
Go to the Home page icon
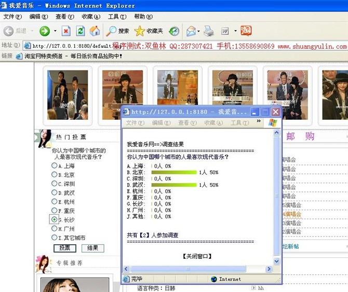coord(95,31)
